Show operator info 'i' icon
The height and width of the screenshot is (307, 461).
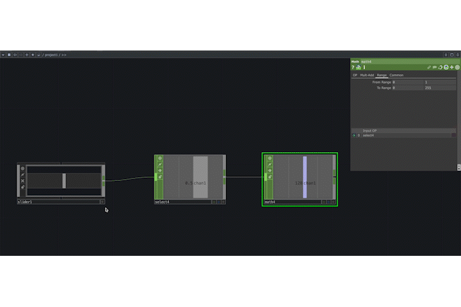click(x=364, y=67)
